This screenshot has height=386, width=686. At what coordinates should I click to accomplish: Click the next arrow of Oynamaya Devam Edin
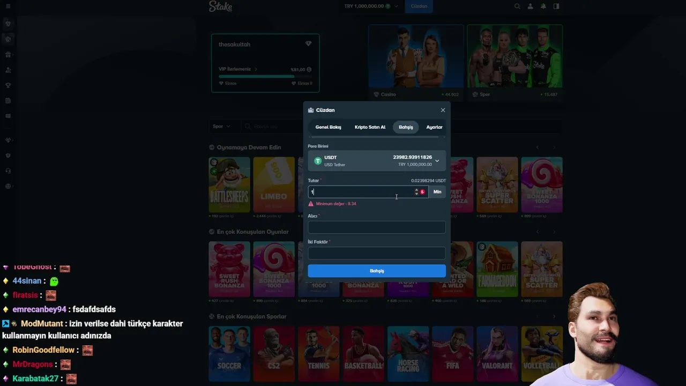[x=554, y=147]
